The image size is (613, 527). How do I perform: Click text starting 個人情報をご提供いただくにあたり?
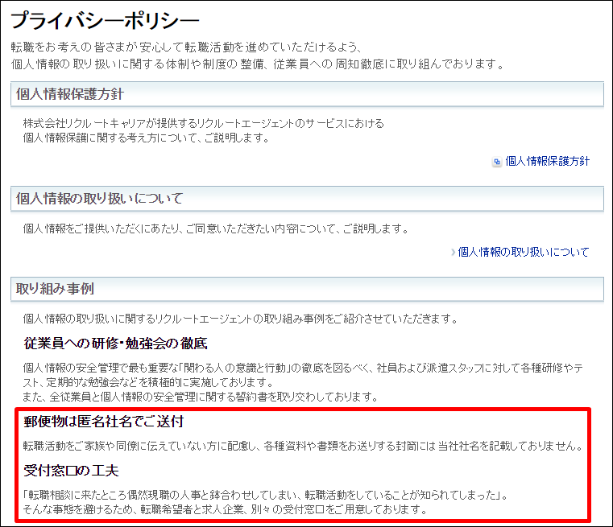(216, 229)
